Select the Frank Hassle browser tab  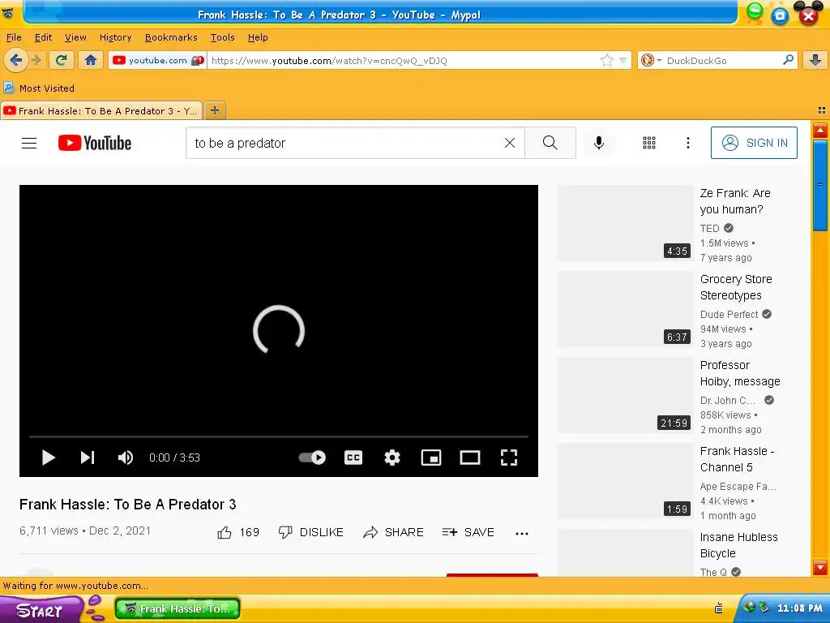101,110
